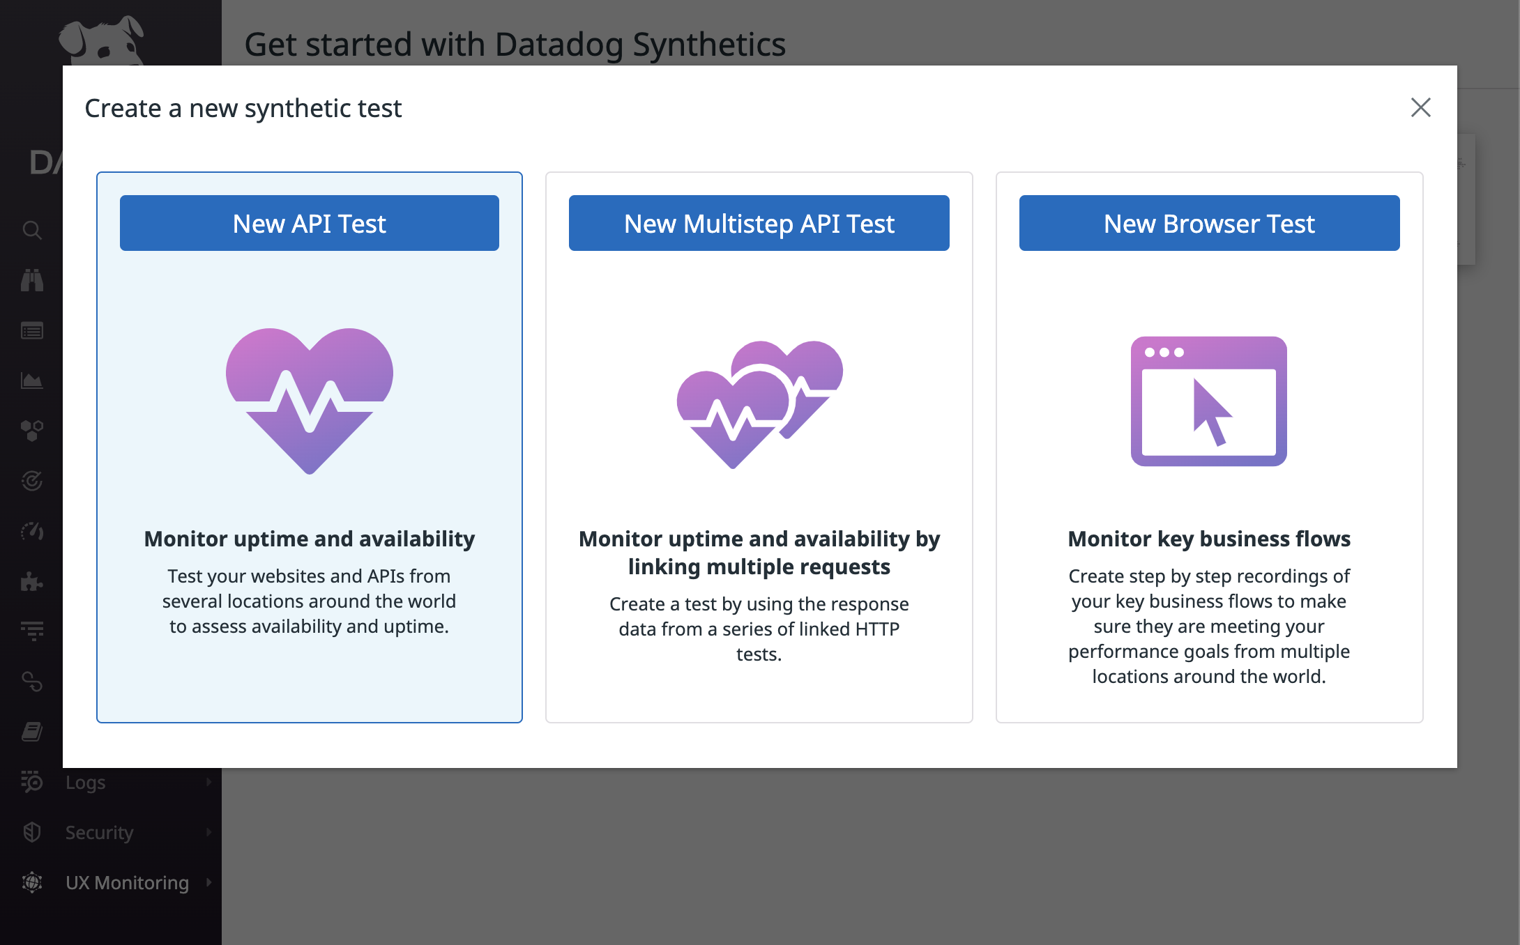Close the Create a new synthetic test dialog
This screenshot has width=1520, height=945.
pyautogui.click(x=1421, y=108)
